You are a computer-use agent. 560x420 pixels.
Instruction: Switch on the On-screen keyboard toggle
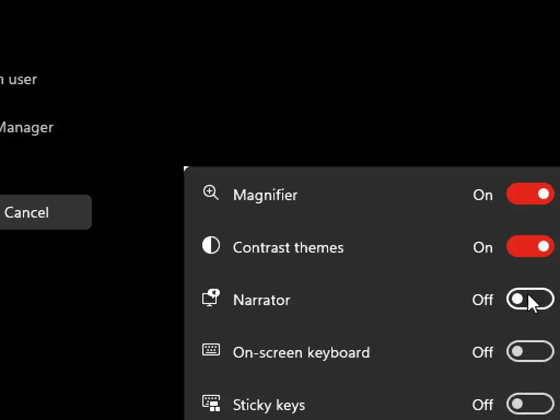pos(530,352)
